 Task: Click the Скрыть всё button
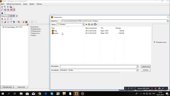[21, 87]
